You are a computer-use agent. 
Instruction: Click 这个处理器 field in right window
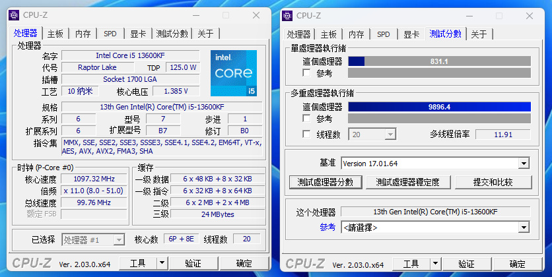[x=436, y=212]
